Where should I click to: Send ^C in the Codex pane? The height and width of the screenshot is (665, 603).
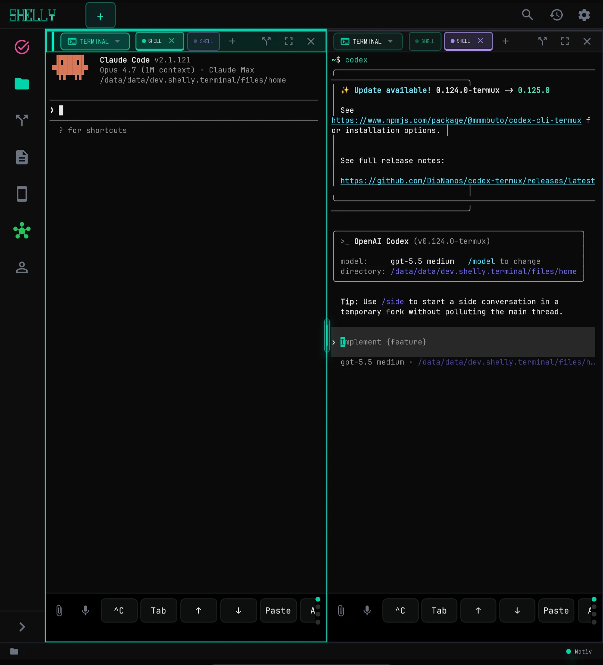click(x=401, y=610)
